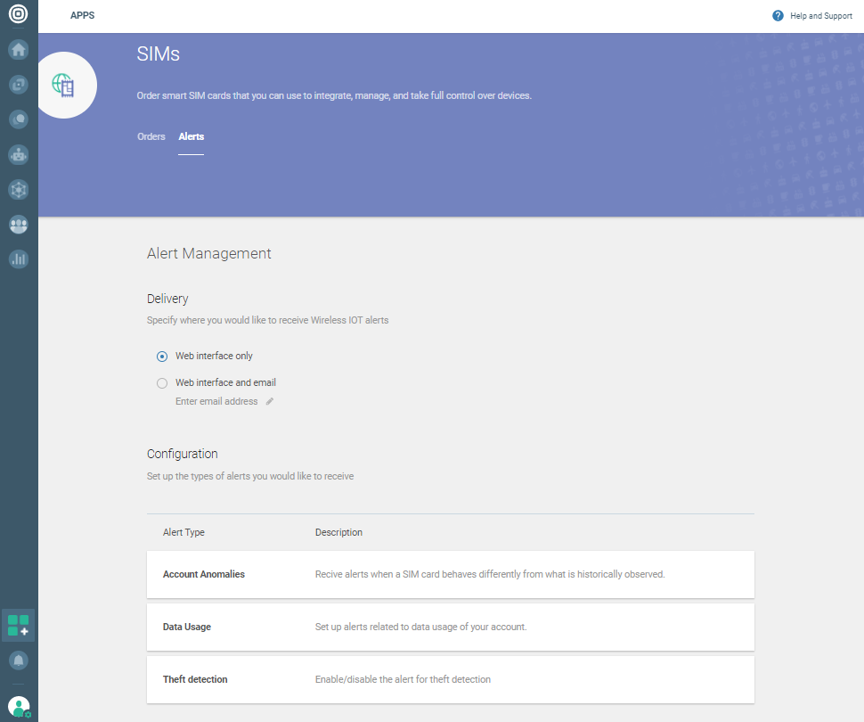Open the user profile settings avatar

point(19,708)
